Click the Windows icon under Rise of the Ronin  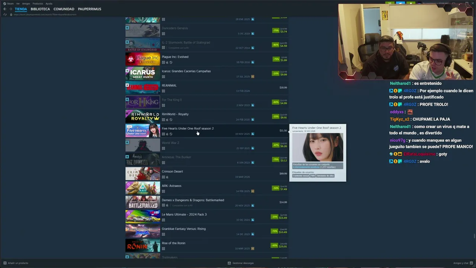tap(163, 249)
